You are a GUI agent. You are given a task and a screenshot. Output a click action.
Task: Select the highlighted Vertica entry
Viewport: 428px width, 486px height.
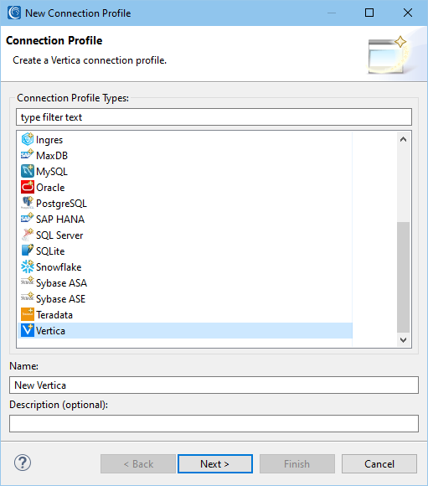pos(185,331)
